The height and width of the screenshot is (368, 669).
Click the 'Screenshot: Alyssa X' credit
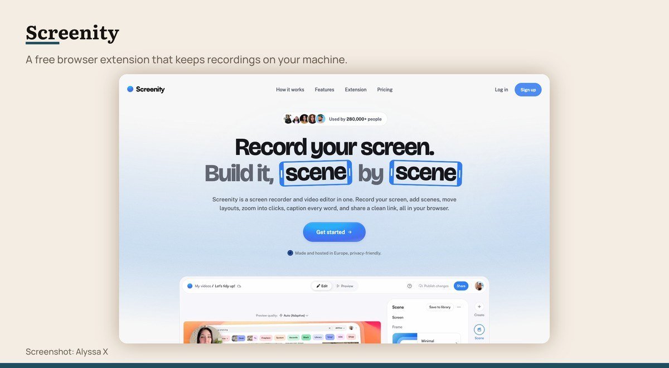coord(67,352)
